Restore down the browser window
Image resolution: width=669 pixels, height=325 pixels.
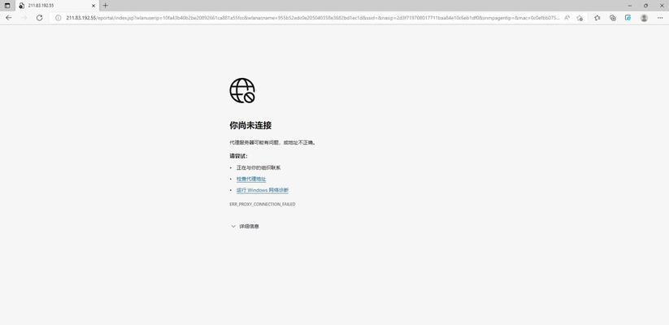(x=645, y=6)
